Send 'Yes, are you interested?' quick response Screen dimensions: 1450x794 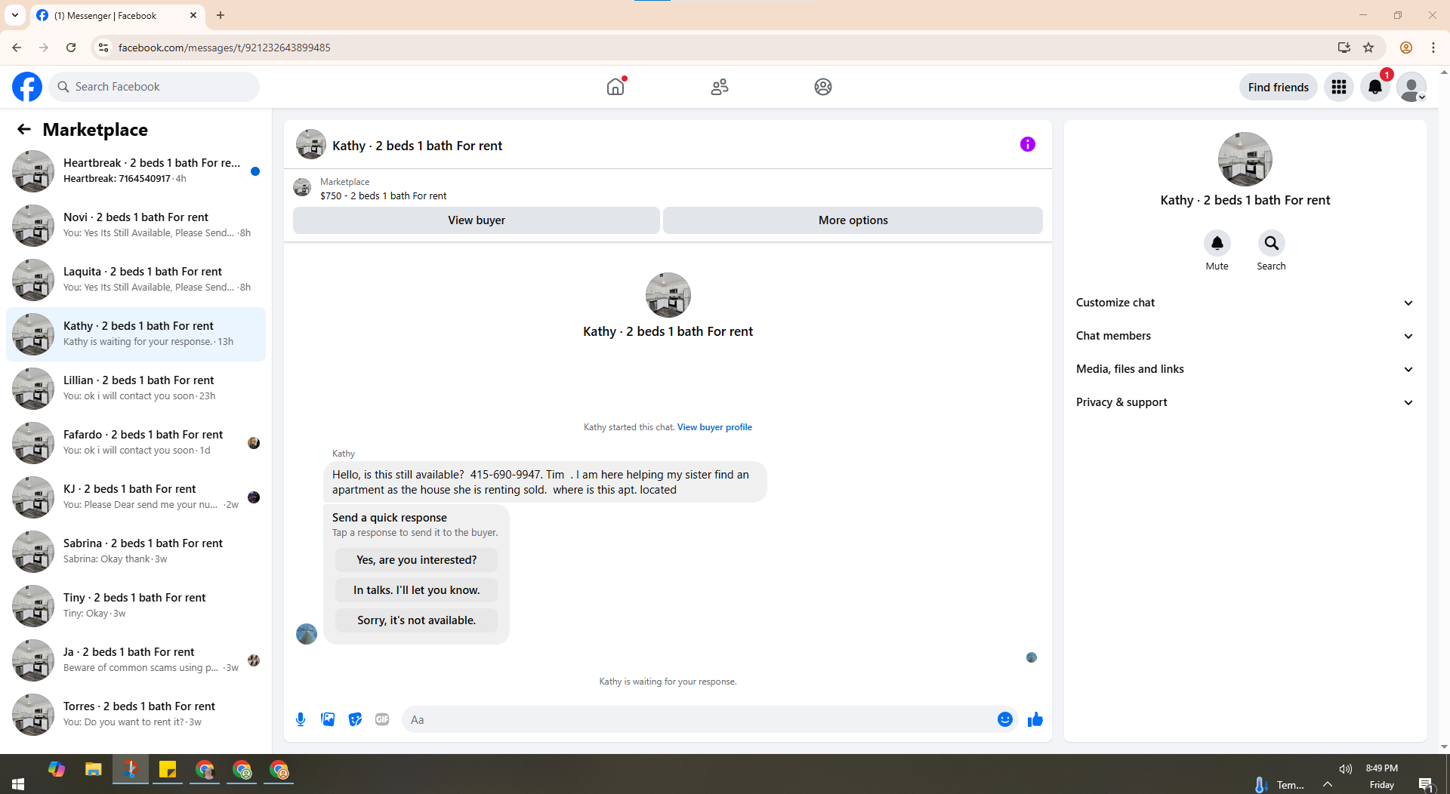pyautogui.click(x=416, y=560)
